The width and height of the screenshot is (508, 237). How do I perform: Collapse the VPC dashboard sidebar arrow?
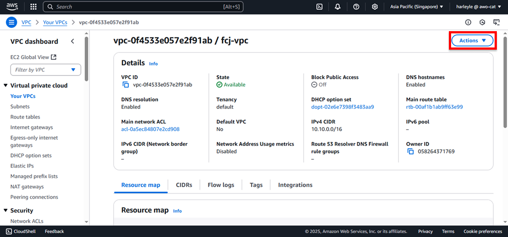(73, 41)
